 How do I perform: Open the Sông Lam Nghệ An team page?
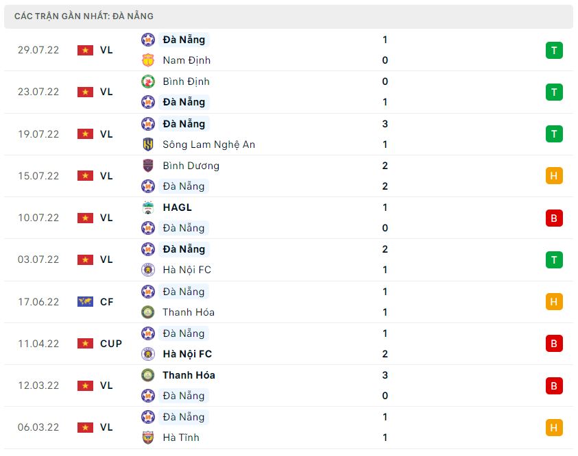[x=208, y=144]
